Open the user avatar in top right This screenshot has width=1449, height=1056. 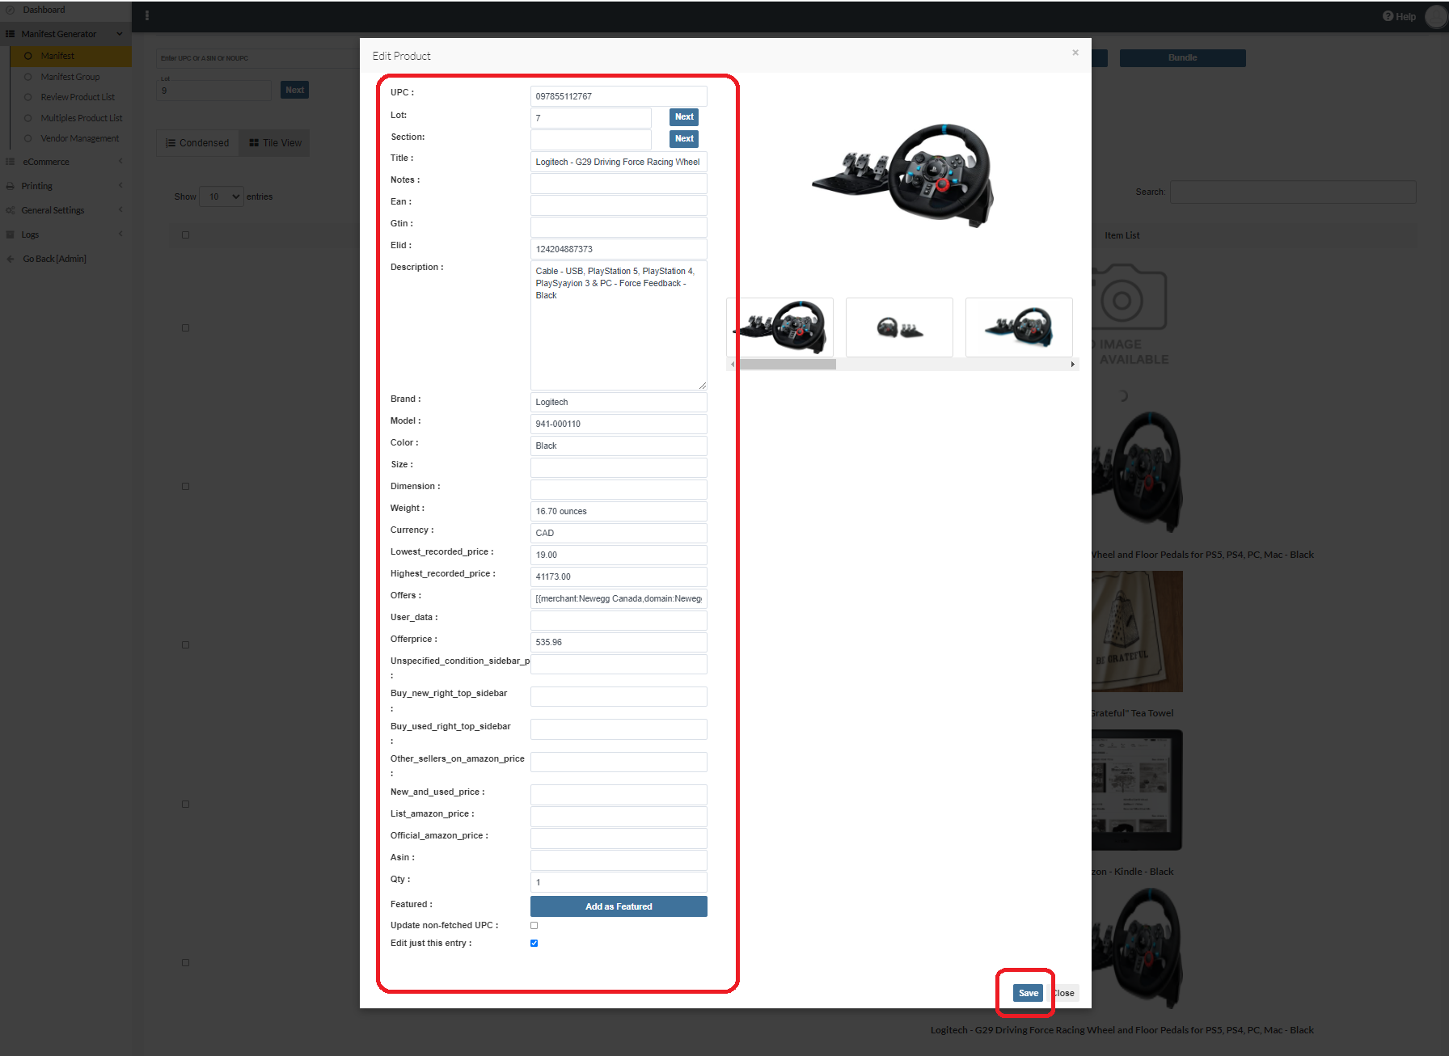1437,16
